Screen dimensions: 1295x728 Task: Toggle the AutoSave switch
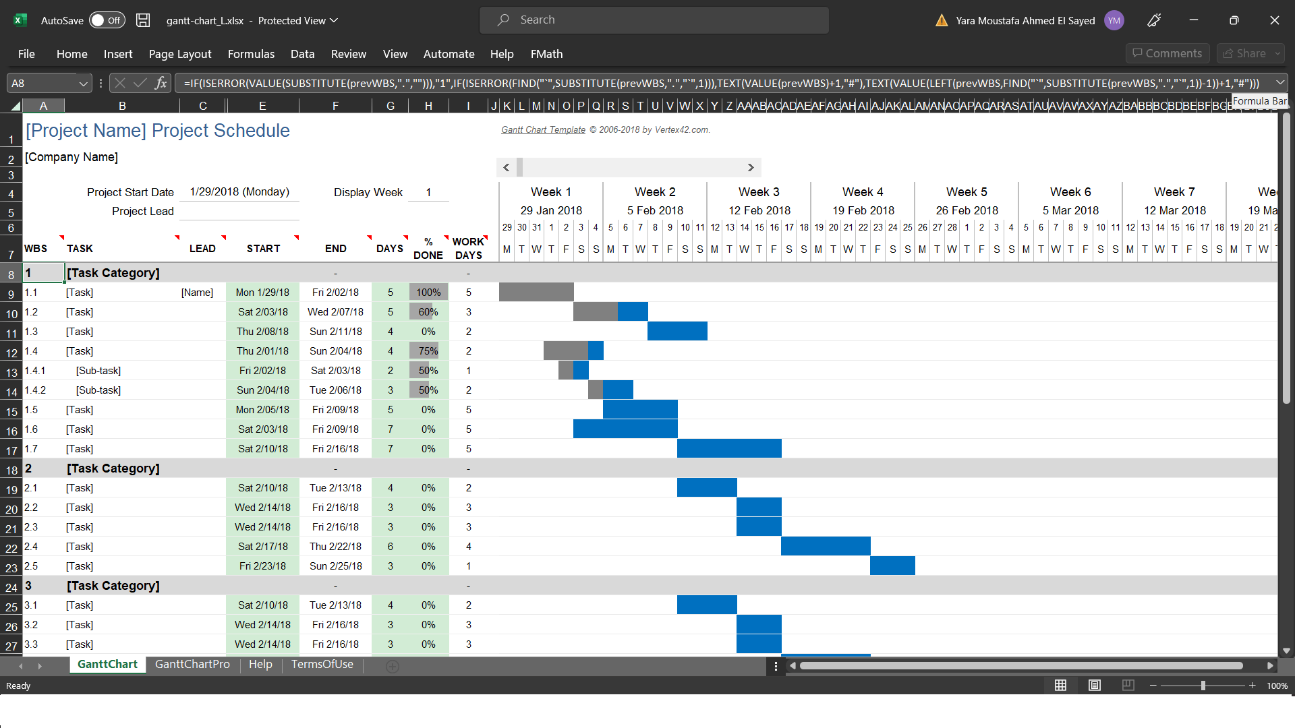tap(107, 20)
